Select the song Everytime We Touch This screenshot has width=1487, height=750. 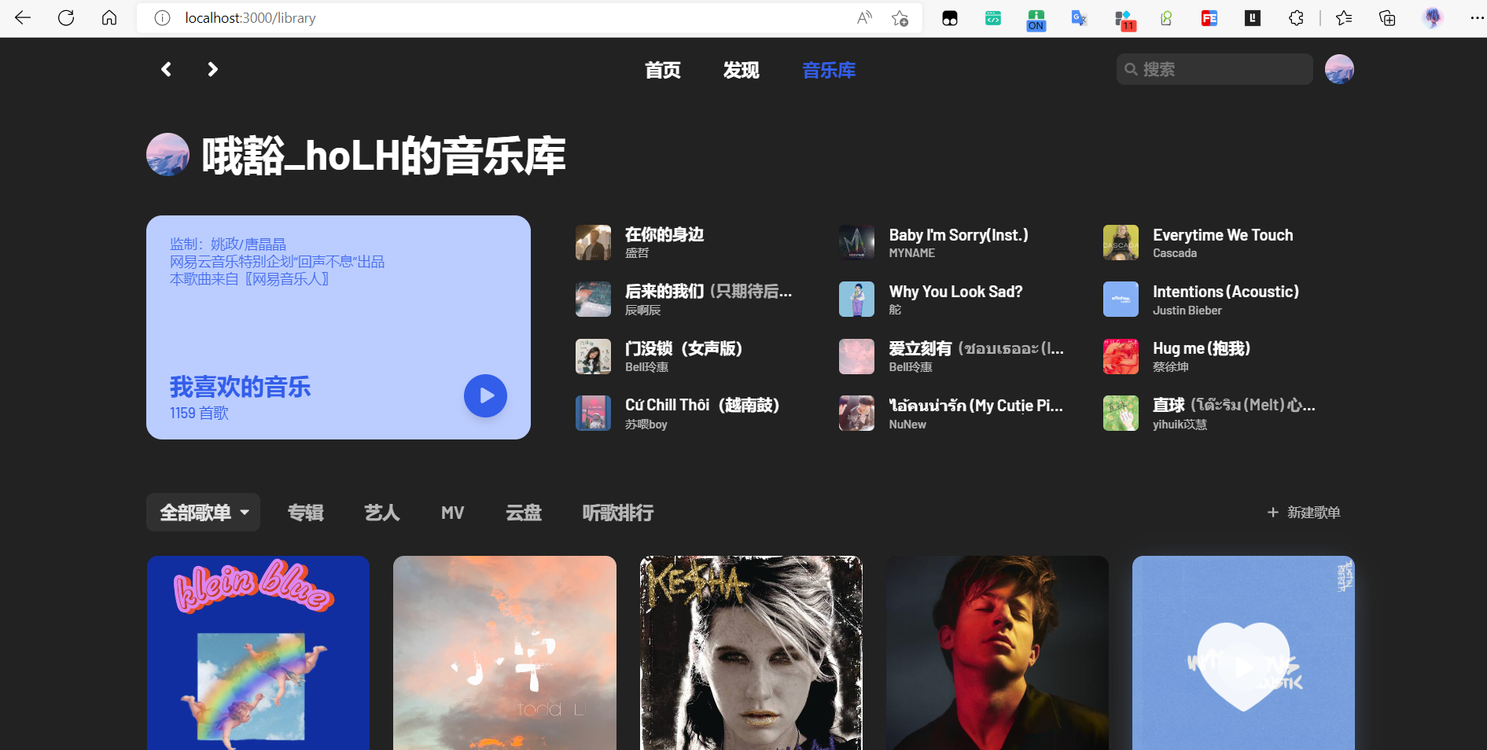[x=1222, y=234]
